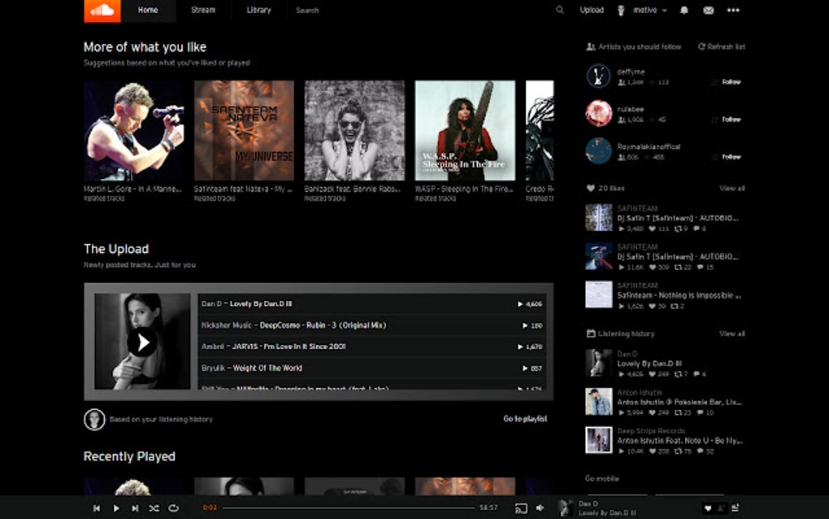The image size is (829, 519).
Task: Open search with the magnifier icon
Action: tap(558, 10)
